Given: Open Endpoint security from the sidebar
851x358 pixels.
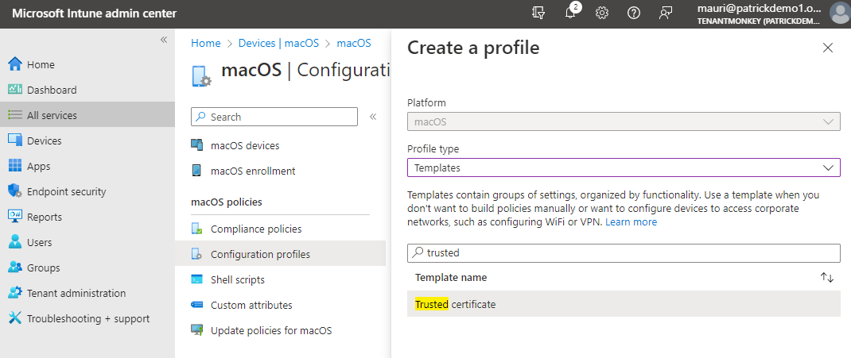Looking at the screenshot, I should tap(66, 191).
